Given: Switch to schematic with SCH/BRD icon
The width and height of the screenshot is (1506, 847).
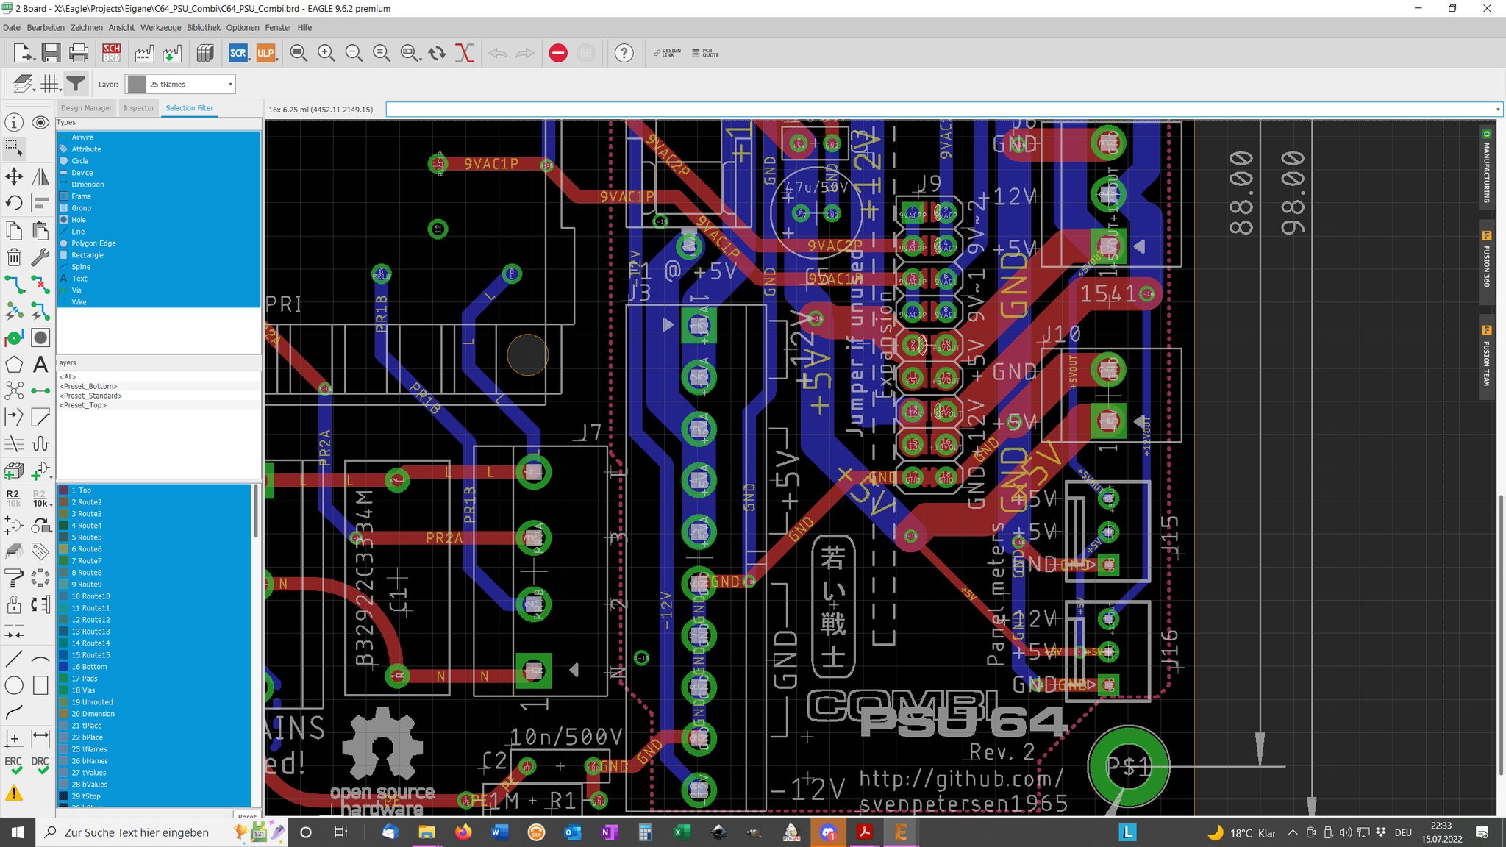Looking at the screenshot, I should (x=111, y=53).
